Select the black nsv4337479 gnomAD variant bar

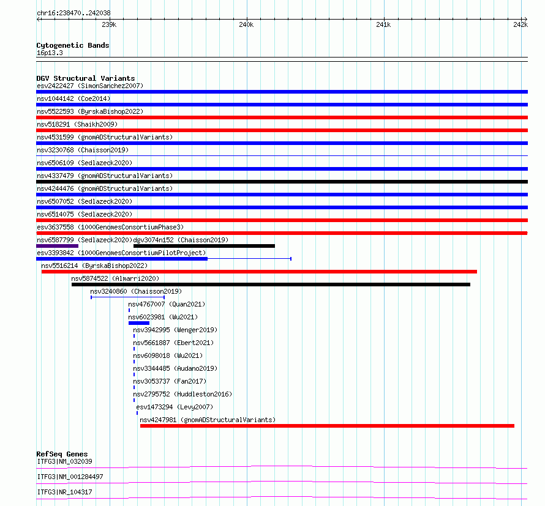coord(282,182)
